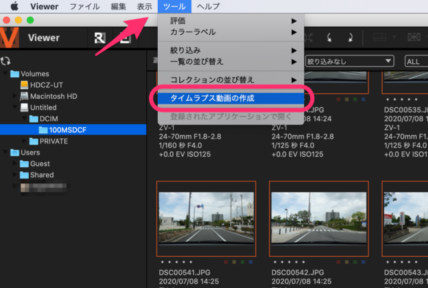Choose タイムラプス動画の作成 menu item
This screenshot has height=288, width=428.
[x=231, y=98]
